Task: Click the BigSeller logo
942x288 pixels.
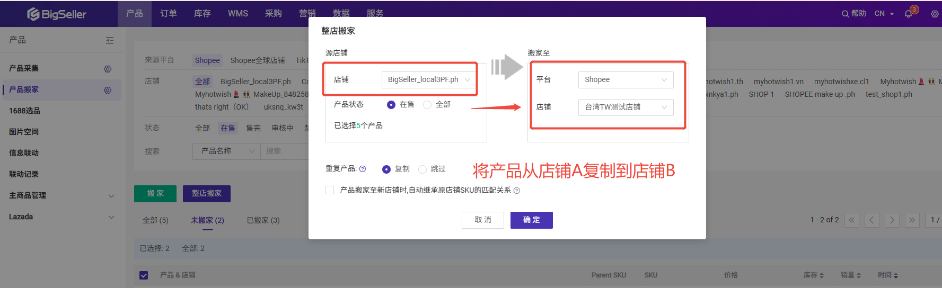Action: (57, 14)
